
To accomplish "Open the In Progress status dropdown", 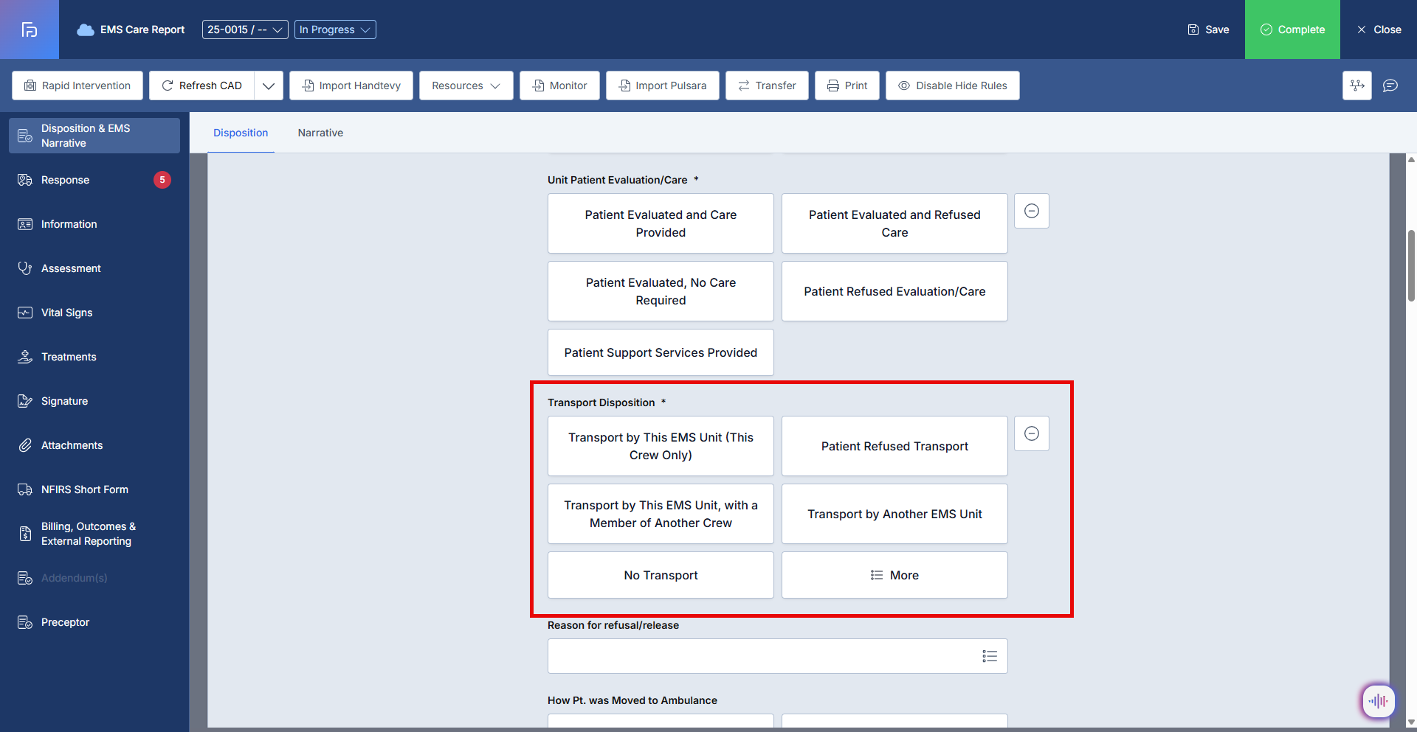I will click(x=335, y=29).
